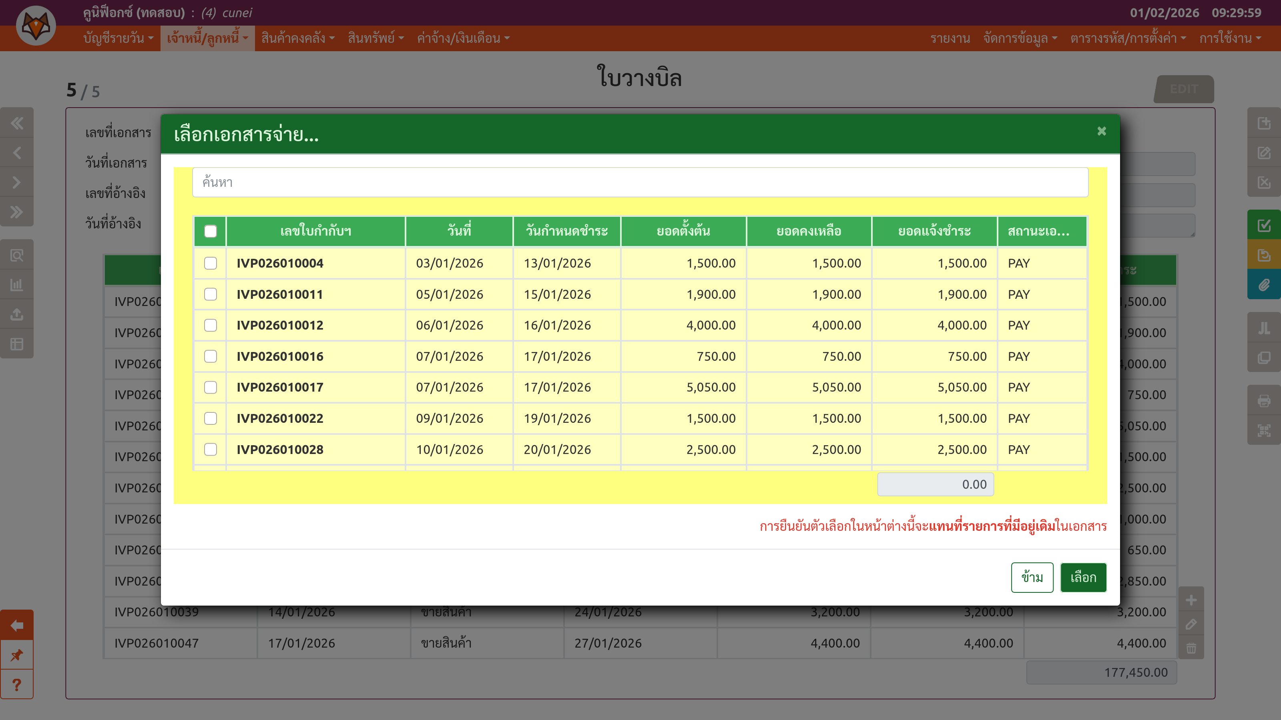Click the question mark help icon
The width and height of the screenshot is (1281, 720).
(17, 685)
